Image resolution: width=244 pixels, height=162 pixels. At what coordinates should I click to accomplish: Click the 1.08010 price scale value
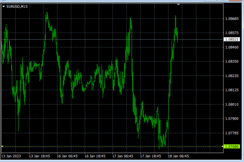click(232, 104)
